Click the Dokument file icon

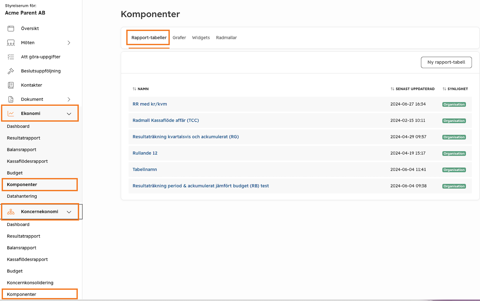click(11, 99)
